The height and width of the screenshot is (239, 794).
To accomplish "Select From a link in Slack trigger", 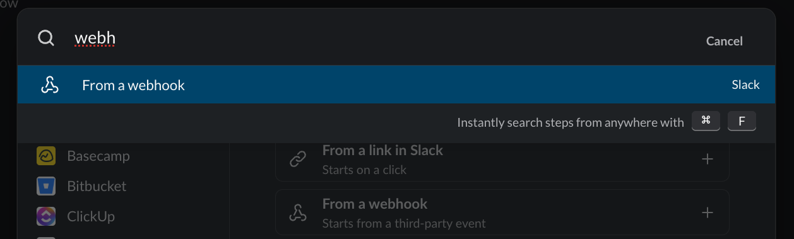I will (x=502, y=159).
